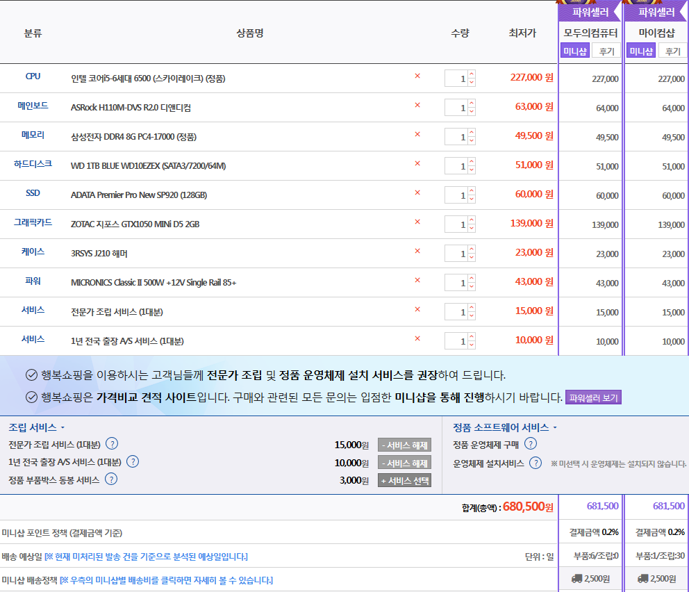Deselect the 1년 전국 출장 A/S 서비스 with 서비스 해제
Image resolution: width=689 pixels, height=592 pixels.
coord(404,463)
